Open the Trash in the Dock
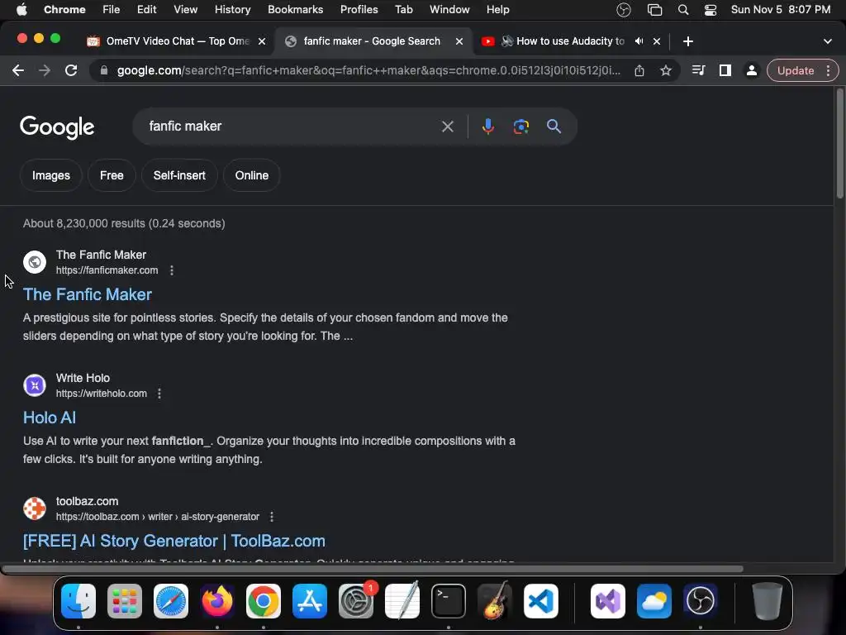Viewport: 846px width, 635px height. [x=767, y=601]
